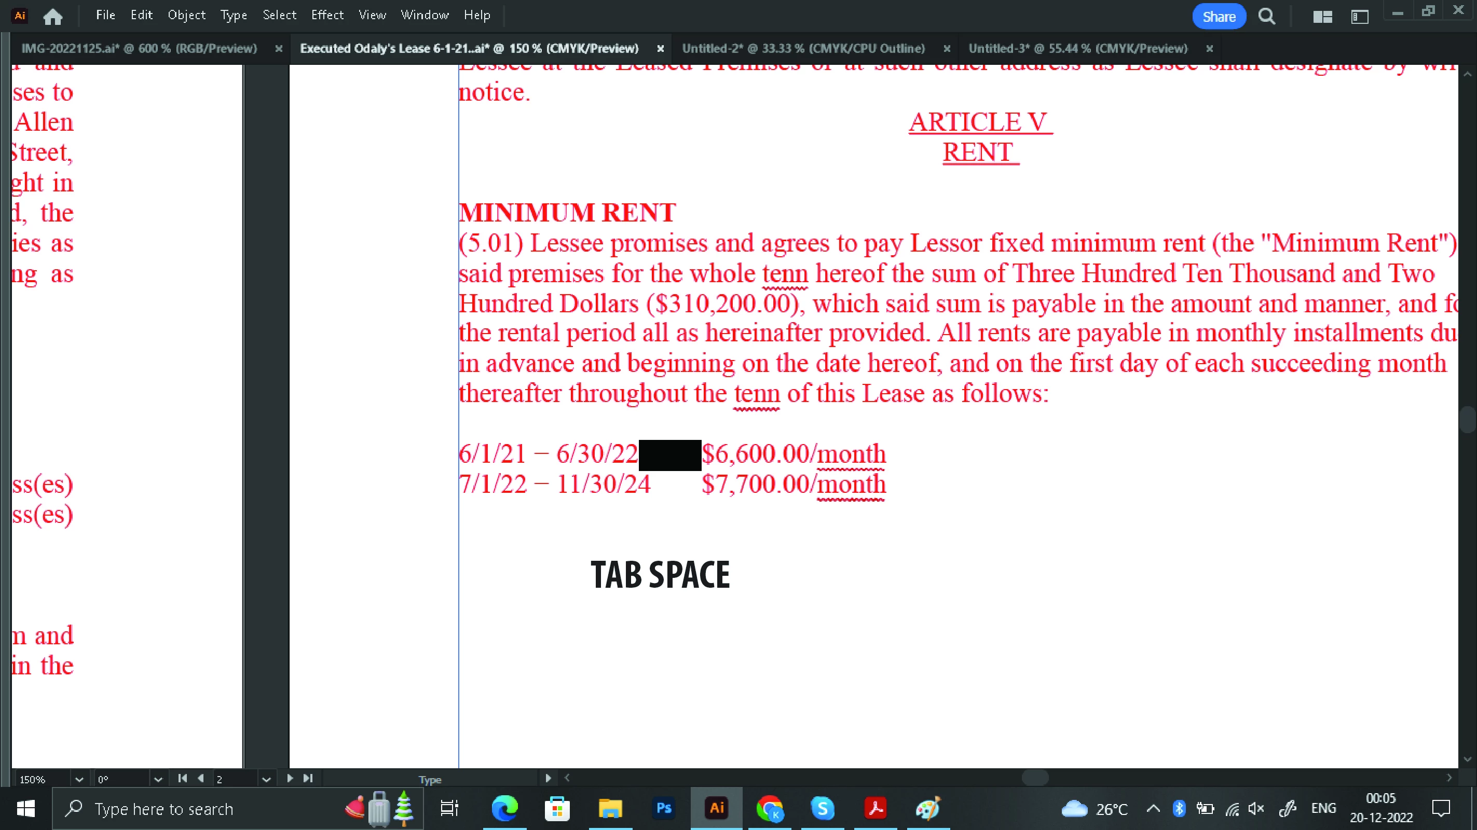1477x830 pixels.
Task: Expand the zoom level dropdown
Action: (79, 780)
